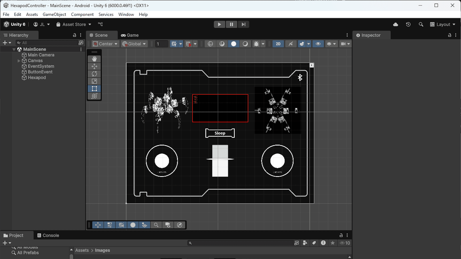Viewport: 461px width, 259px height.
Task: Open Asset Store dropdown
Action: pyautogui.click(x=74, y=24)
